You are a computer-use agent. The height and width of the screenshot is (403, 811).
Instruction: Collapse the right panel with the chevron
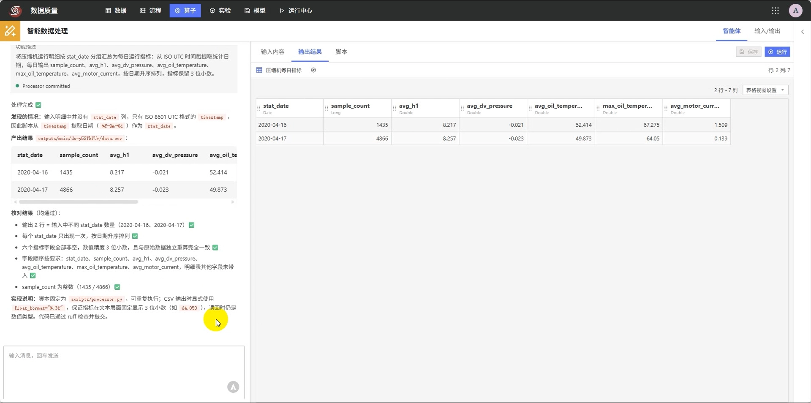click(x=803, y=31)
